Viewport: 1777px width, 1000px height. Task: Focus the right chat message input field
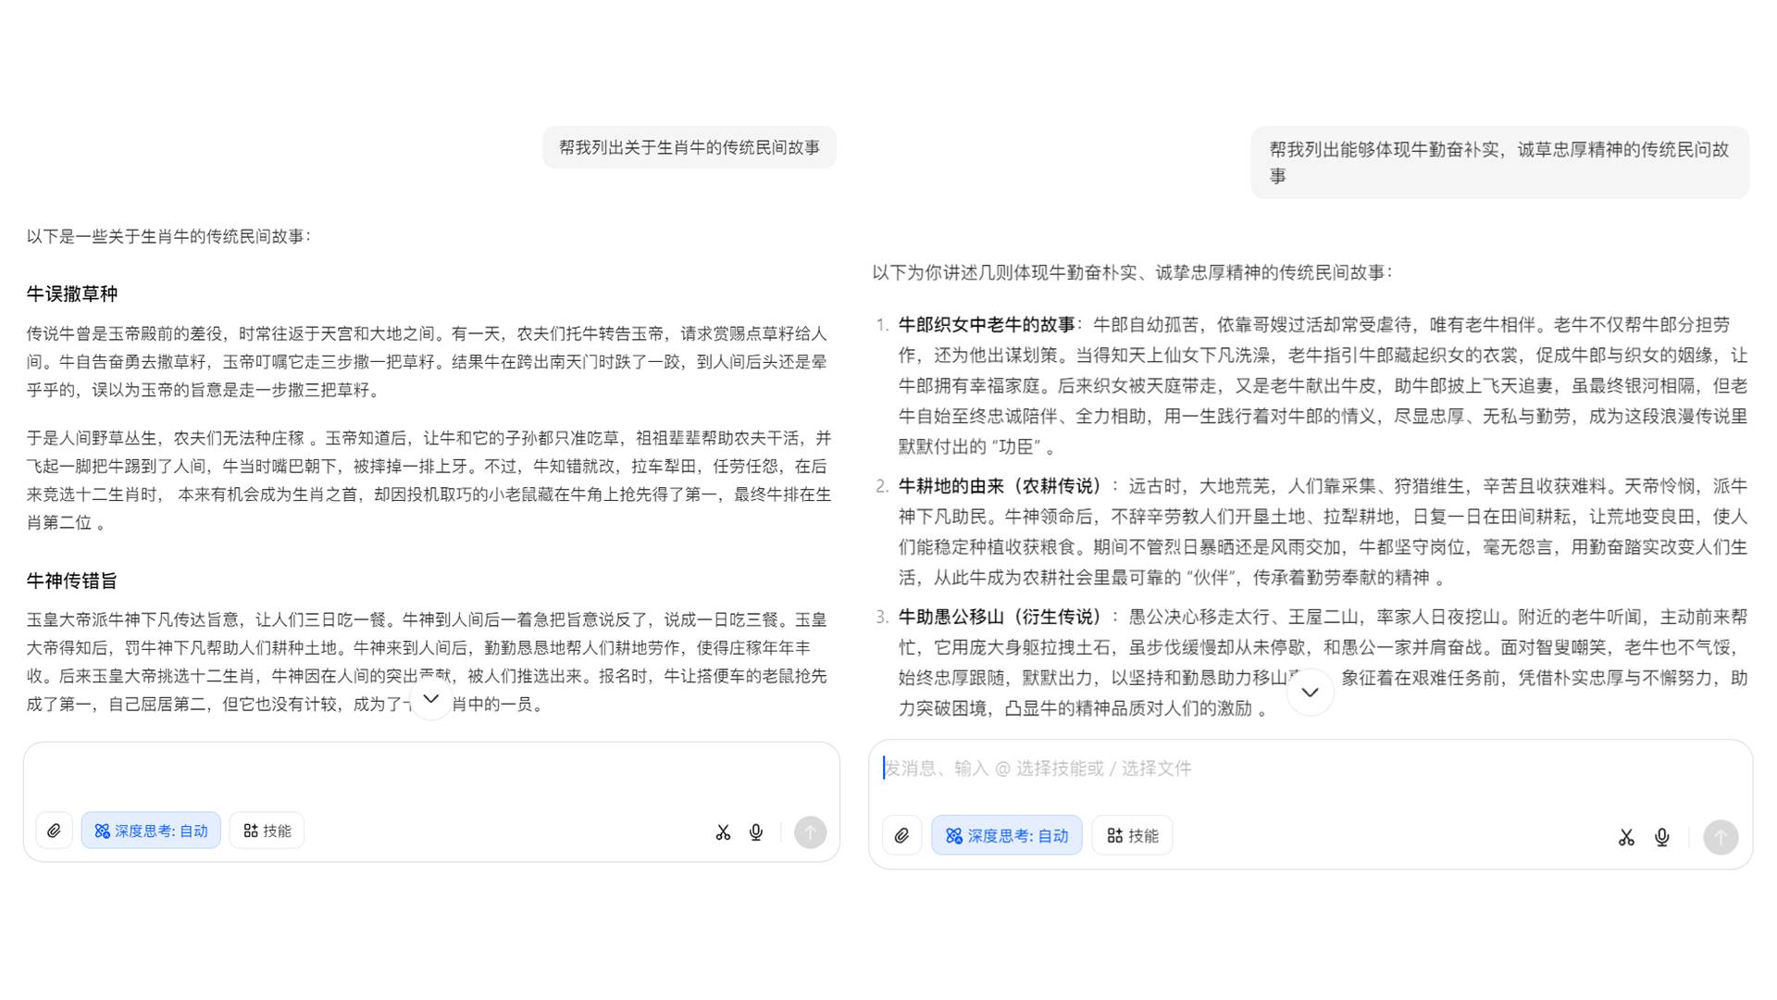(x=1296, y=769)
